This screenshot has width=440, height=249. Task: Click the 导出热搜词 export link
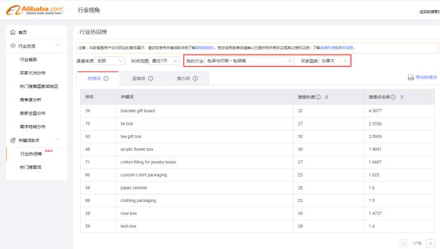(426, 77)
